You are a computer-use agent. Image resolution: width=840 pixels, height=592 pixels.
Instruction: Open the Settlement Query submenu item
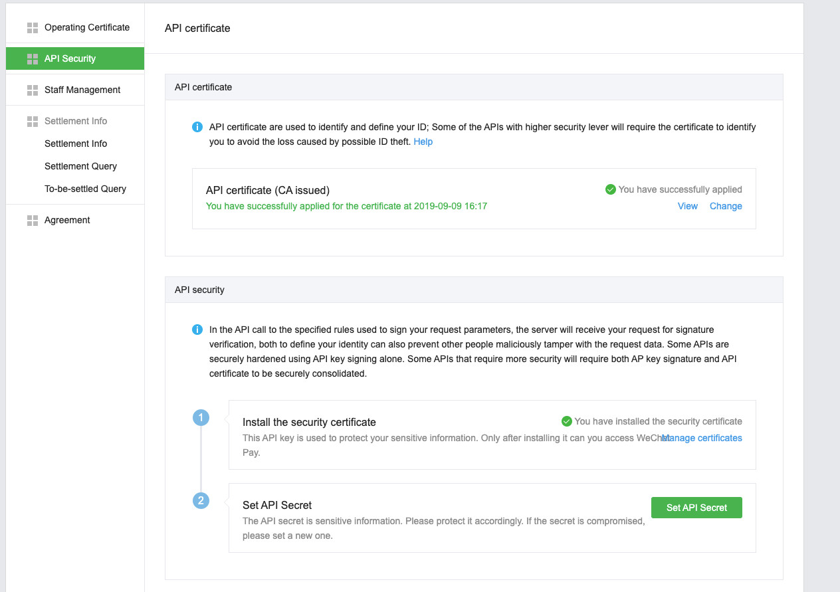[80, 166]
